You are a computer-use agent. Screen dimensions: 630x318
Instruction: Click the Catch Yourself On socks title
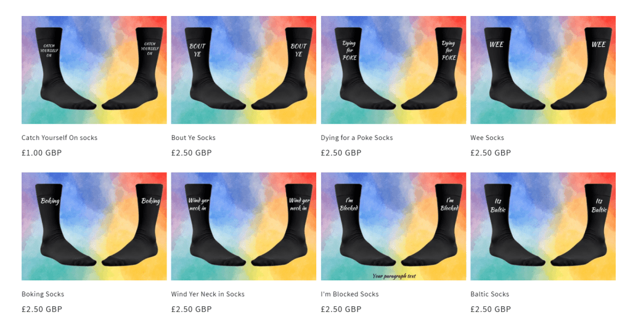[x=59, y=137]
